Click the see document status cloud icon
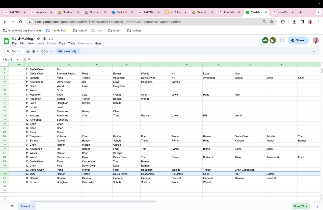The width and height of the screenshot is (323, 210). tap(51, 39)
